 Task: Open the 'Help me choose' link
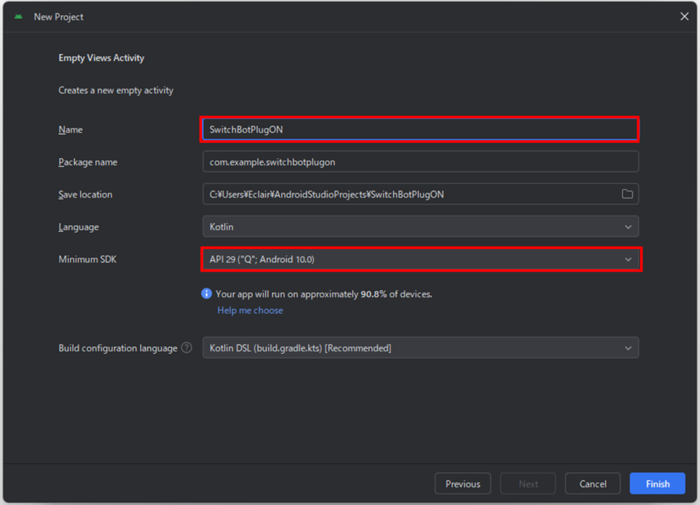250,311
